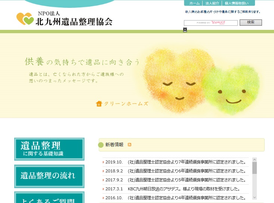The height and width of the screenshot is (203, 274).
Task: Focus the Yahoo powered search field
Action: click(211, 23)
